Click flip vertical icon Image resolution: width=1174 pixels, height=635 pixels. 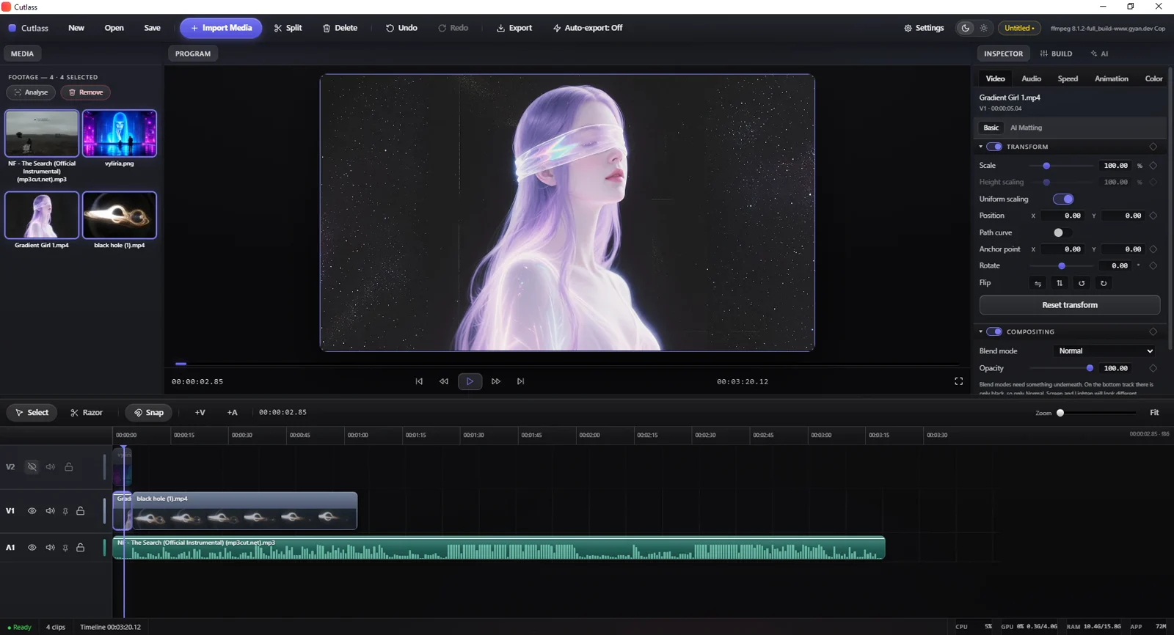1060,283
